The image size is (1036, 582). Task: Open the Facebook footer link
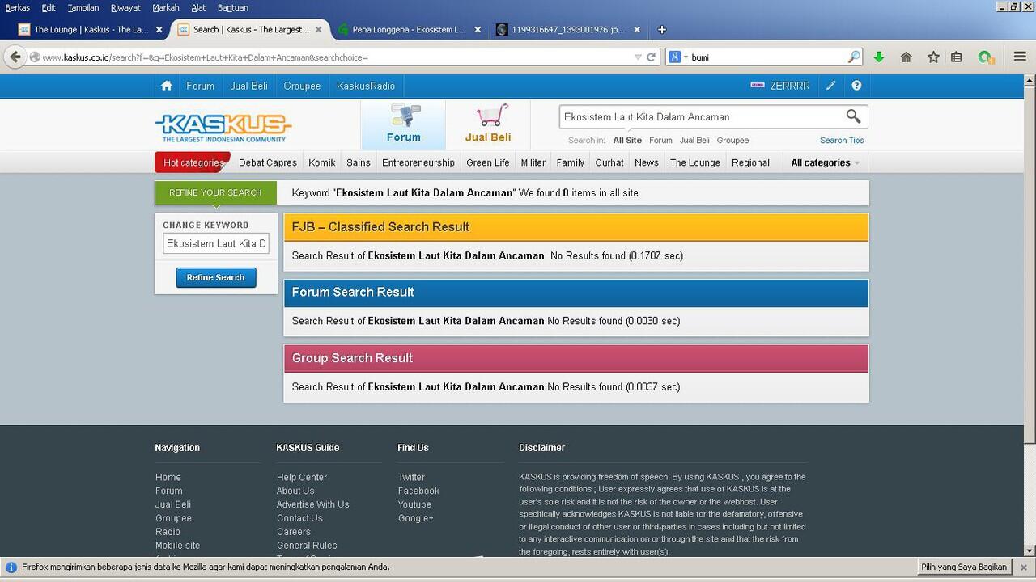tap(418, 491)
